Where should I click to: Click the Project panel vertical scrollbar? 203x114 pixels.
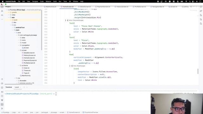[x=42, y=30]
